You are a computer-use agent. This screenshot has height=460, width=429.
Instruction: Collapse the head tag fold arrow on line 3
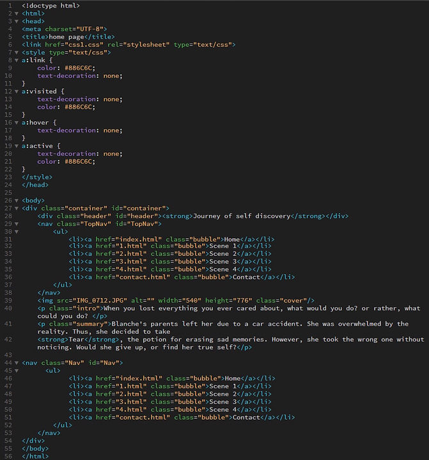coord(17,21)
